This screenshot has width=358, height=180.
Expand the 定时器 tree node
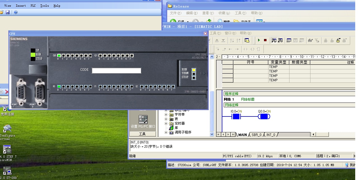[x=166, y=123]
